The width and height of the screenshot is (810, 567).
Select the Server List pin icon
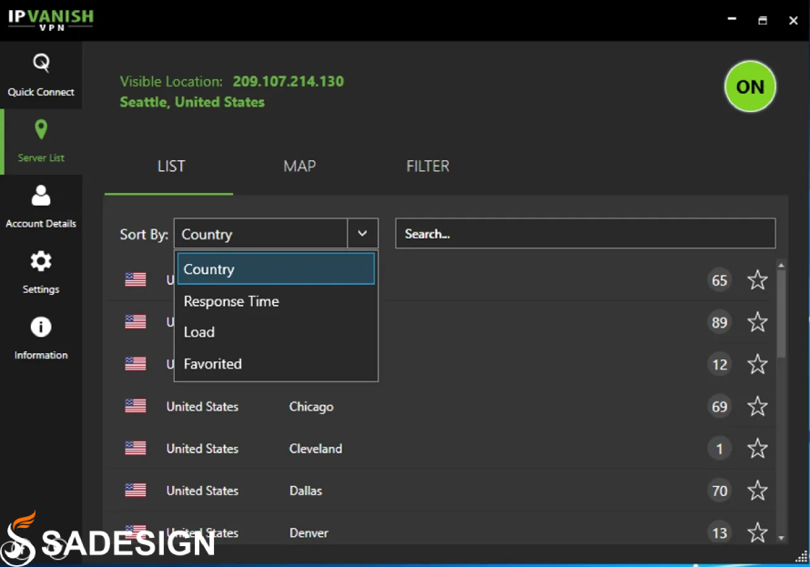tap(41, 129)
